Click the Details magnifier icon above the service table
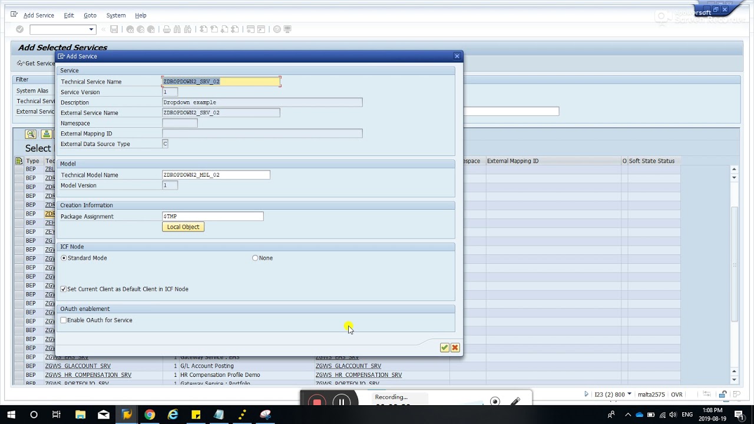The height and width of the screenshot is (424, 754). 31,134
